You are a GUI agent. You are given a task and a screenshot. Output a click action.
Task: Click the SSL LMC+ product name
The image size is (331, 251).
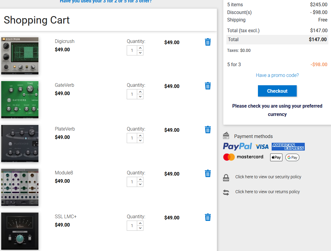click(66, 216)
